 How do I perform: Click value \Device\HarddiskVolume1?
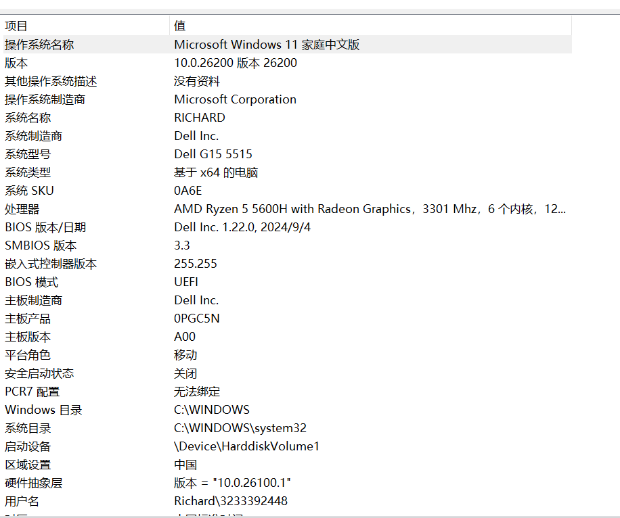tap(246, 446)
